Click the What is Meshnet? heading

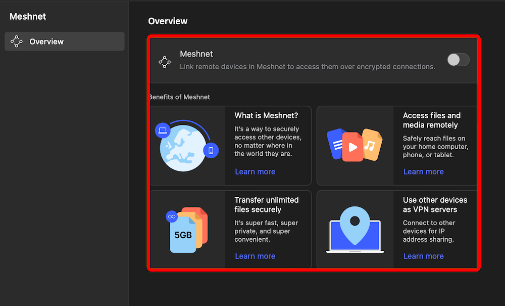[266, 115]
